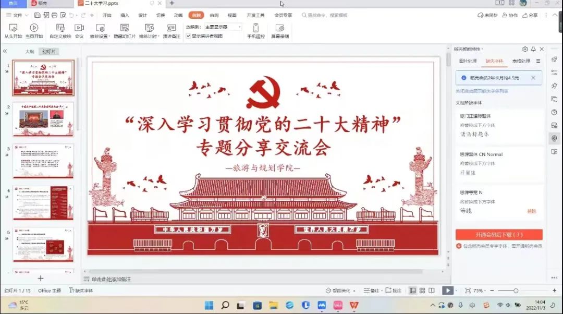563x314 pixels.
Task: Open the 会议 meeting tool
Action: tap(79, 31)
